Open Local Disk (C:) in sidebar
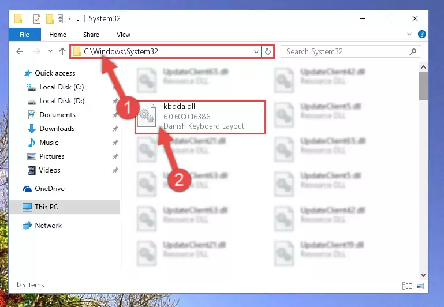The width and height of the screenshot is (444, 307). 62,87
